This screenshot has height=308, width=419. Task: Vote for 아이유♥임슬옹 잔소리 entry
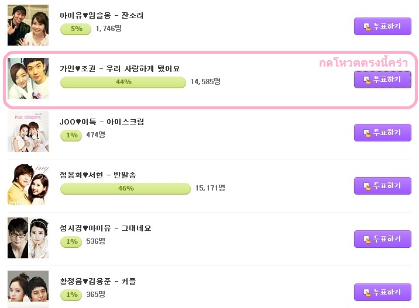(x=382, y=26)
